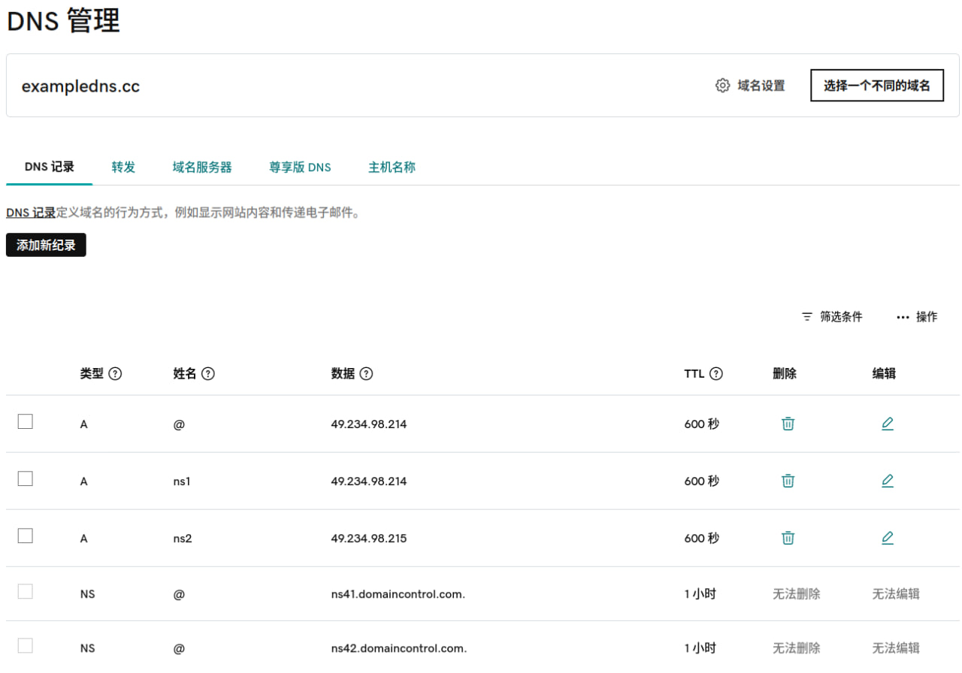
Task: Edit the ns1 A record with the pencil icon
Action: pos(888,480)
